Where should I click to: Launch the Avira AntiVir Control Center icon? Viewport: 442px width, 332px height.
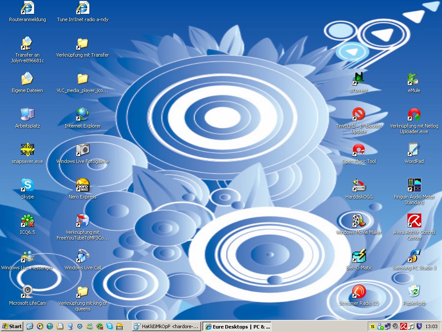point(414,220)
